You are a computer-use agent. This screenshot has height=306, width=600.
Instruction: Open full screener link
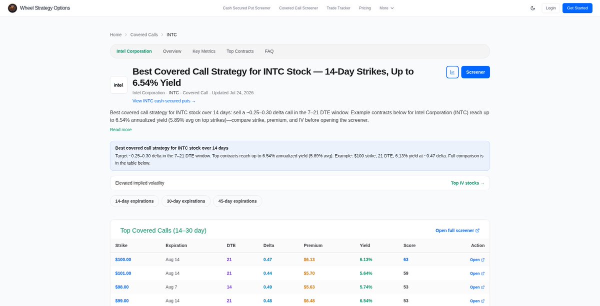click(457, 231)
